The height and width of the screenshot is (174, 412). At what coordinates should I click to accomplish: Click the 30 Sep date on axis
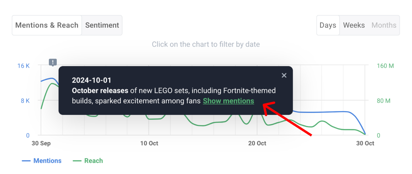coord(41,144)
